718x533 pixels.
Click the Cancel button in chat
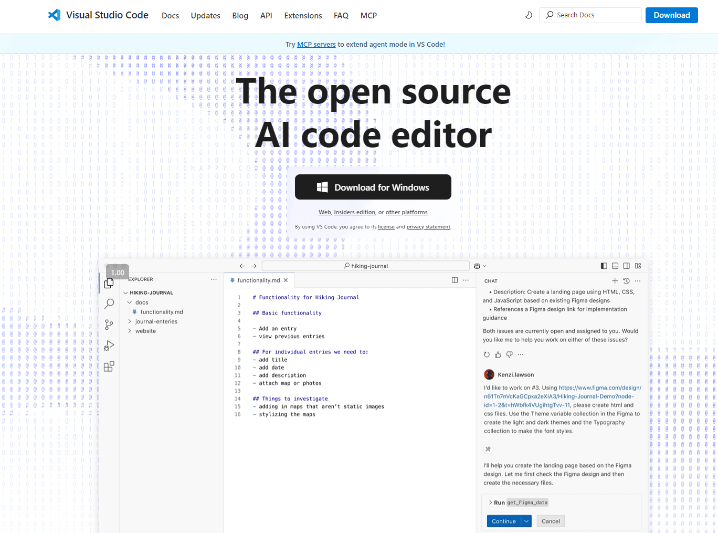(551, 521)
